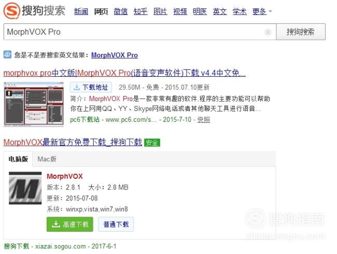Viewport: 337px width, 254px height.
Task: Click the 搜狗搜索 search button
Action: coord(301,32)
